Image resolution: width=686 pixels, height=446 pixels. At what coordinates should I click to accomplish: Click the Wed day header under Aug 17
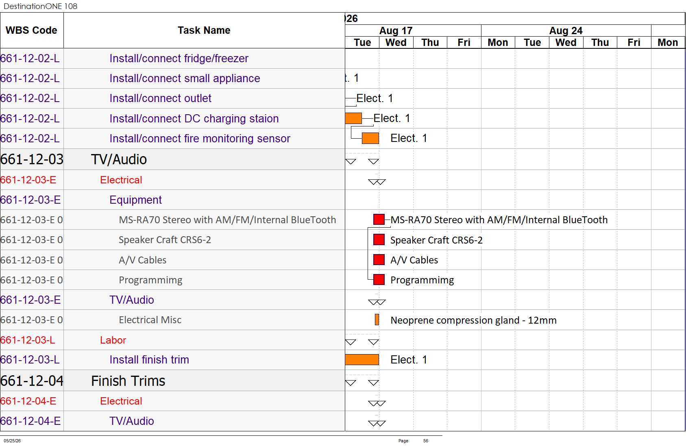pos(396,43)
